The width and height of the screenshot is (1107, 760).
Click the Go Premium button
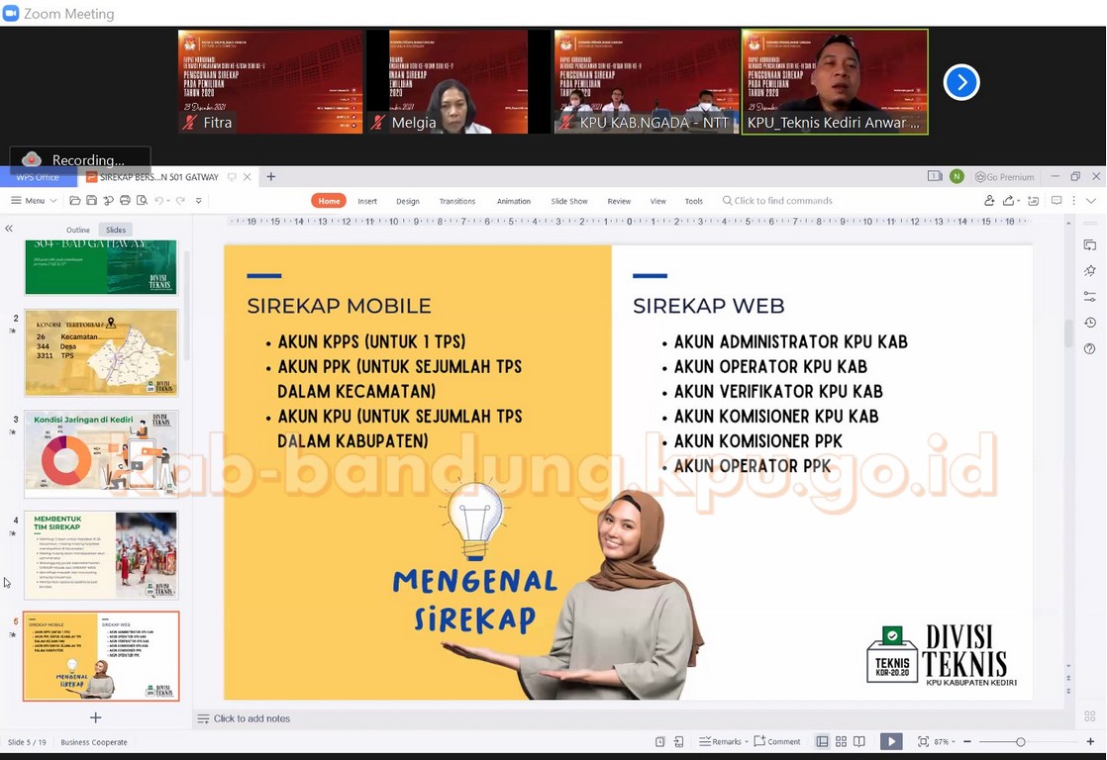(1004, 177)
